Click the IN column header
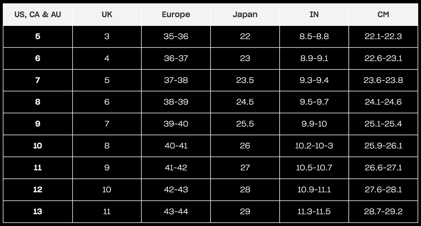Screen dimensions: 421x226 coord(314,15)
